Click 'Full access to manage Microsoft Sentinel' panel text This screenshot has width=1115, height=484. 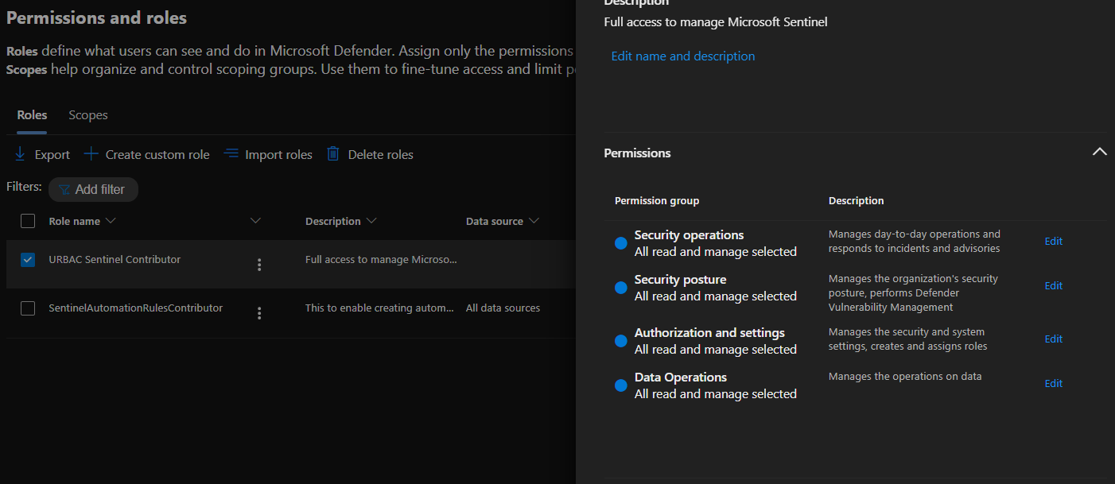pyautogui.click(x=716, y=21)
